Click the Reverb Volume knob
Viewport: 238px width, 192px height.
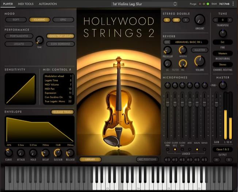click(x=200, y=61)
